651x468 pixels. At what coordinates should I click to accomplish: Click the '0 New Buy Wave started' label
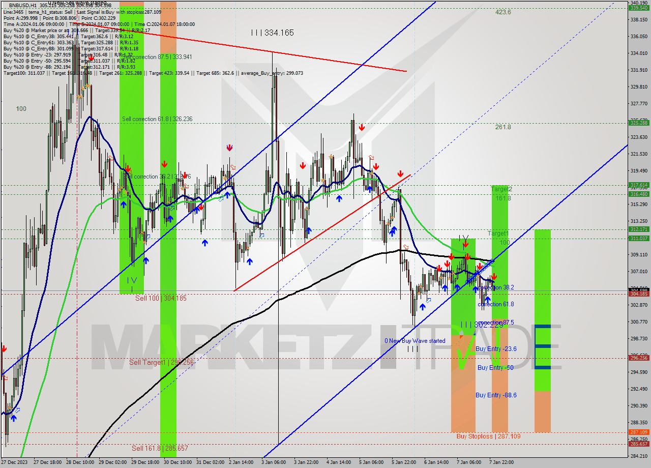coord(415,341)
